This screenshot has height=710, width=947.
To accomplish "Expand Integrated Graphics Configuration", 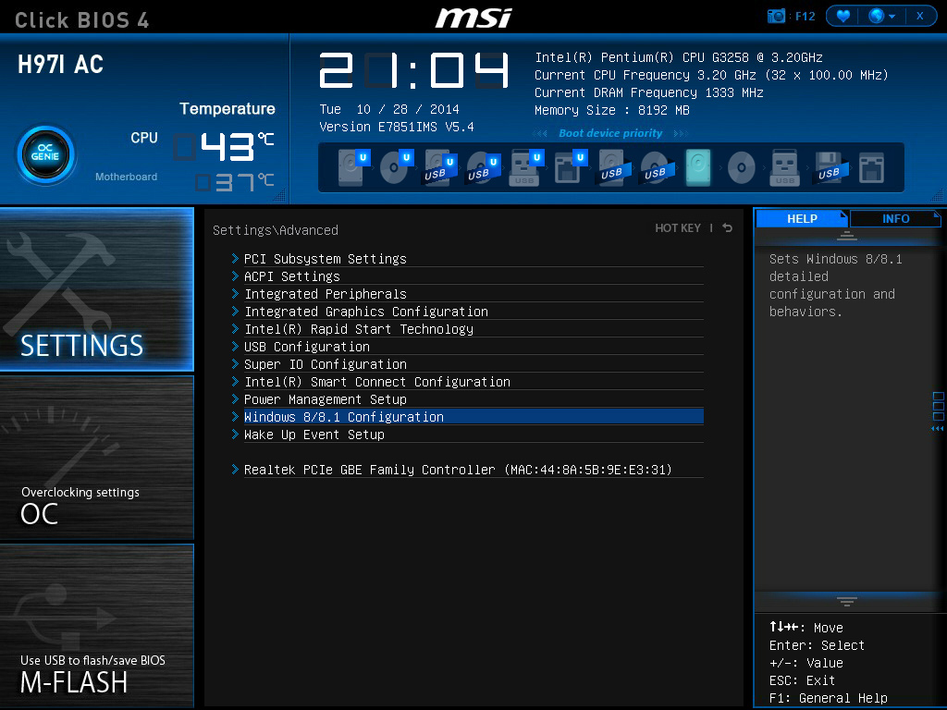I will click(x=365, y=312).
